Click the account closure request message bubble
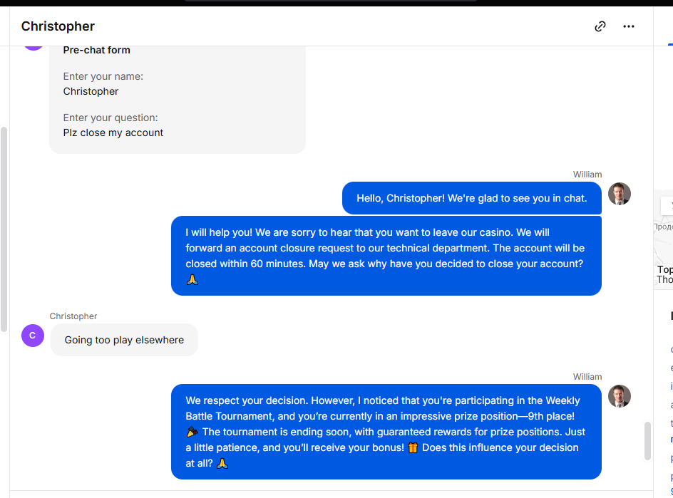 pos(386,256)
